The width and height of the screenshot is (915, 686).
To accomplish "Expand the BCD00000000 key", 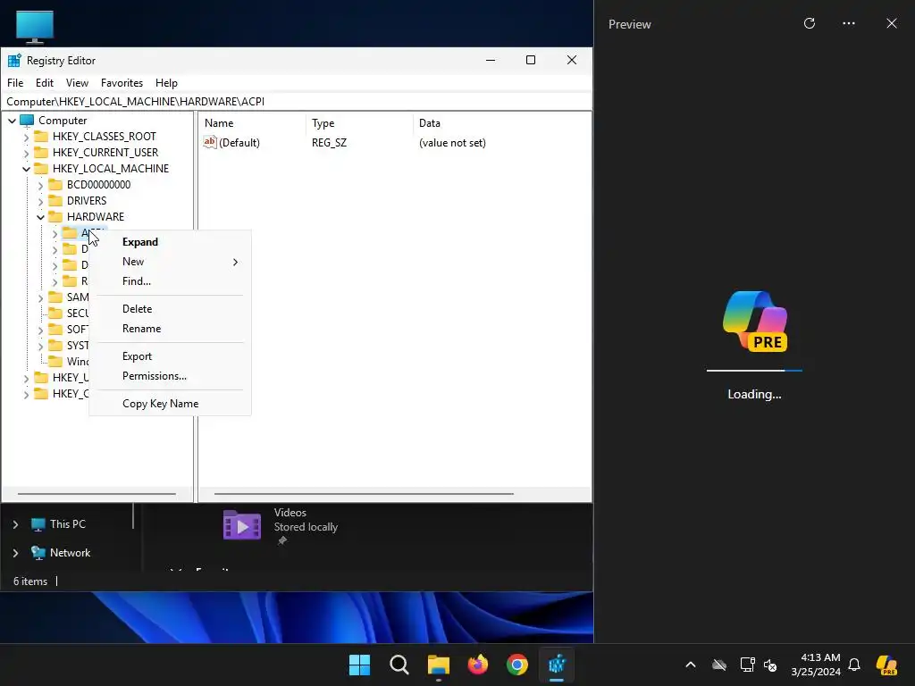I will [x=40, y=186].
